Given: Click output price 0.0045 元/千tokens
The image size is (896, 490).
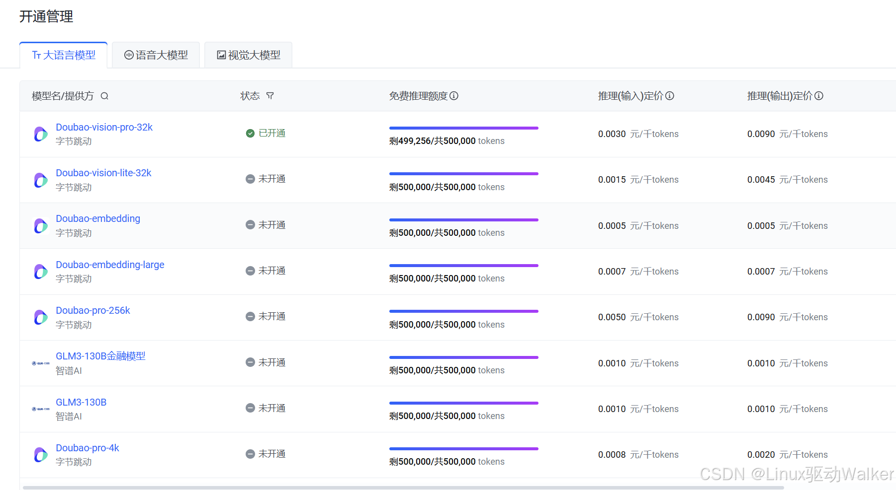Looking at the screenshot, I should pyautogui.click(x=788, y=180).
